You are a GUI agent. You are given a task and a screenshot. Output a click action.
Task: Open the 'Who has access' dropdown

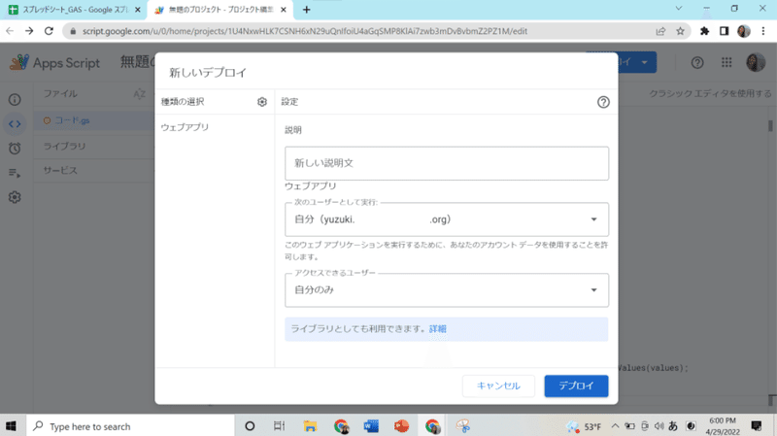[447, 290]
